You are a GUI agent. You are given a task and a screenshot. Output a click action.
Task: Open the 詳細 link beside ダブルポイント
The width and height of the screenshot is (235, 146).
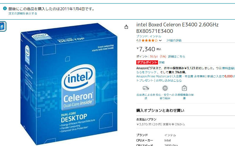click(x=162, y=62)
